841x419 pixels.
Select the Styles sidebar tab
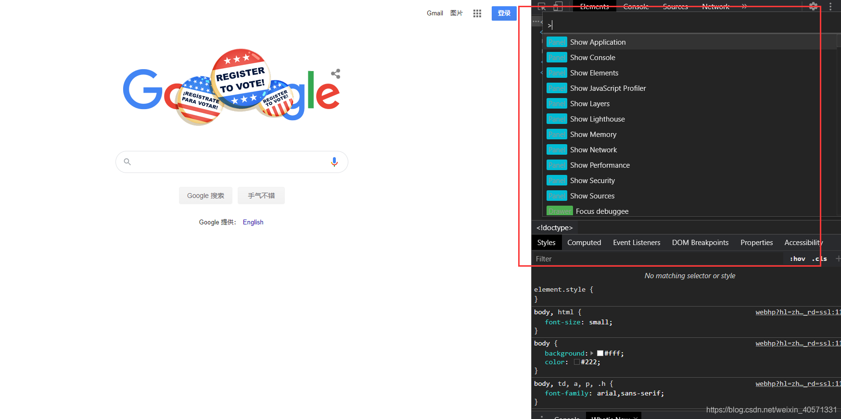pos(546,243)
